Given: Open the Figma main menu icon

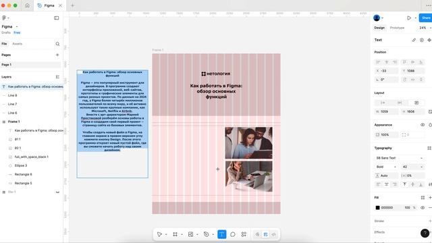Looking at the screenshot, I should pos(4,18).
